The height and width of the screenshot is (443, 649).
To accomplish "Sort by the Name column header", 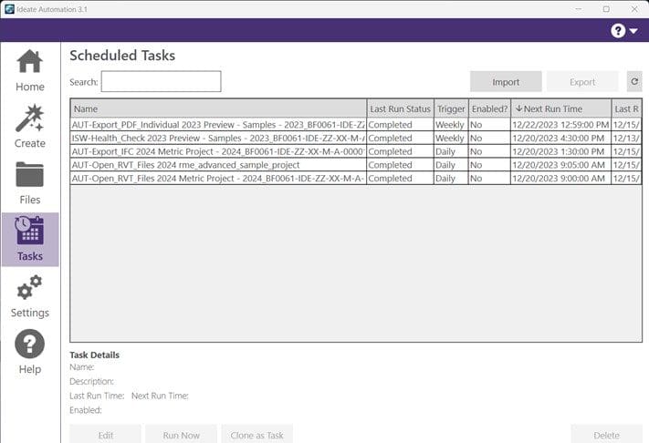I will pyautogui.click(x=218, y=108).
